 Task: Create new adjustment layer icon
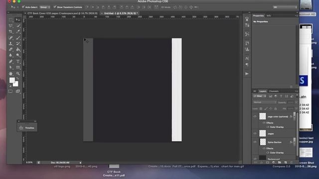click(x=274, y=163)
